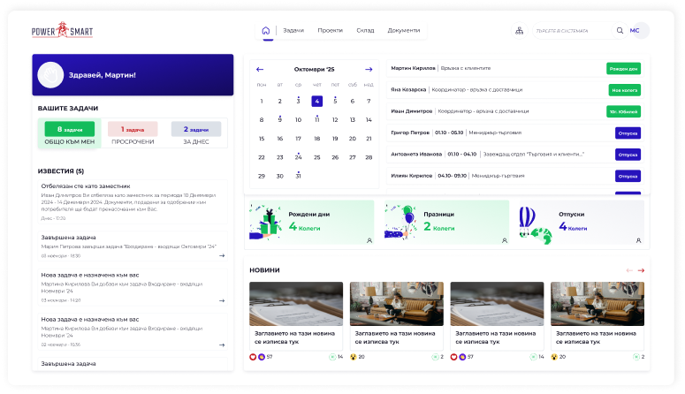This screenshot has height=394, width=685.
Task: Open second news thumbnail image
Action: [x=397, y=304]
